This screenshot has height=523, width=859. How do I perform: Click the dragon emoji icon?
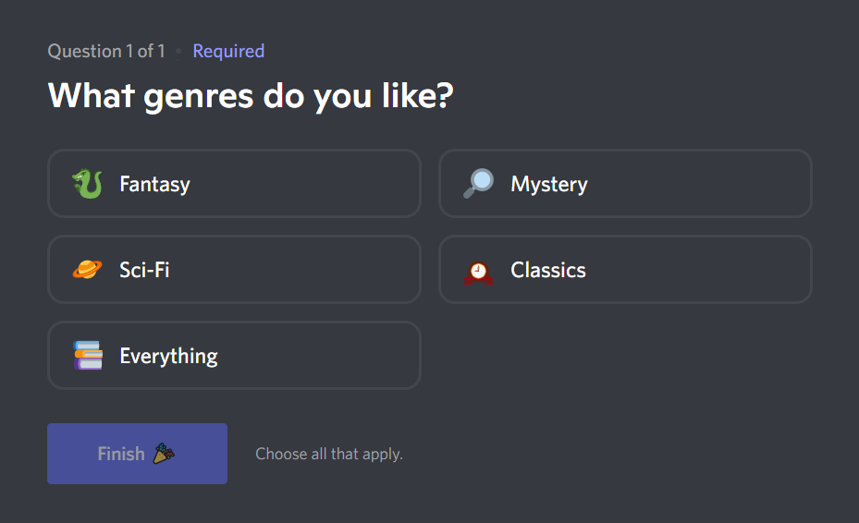pos(87,184)
